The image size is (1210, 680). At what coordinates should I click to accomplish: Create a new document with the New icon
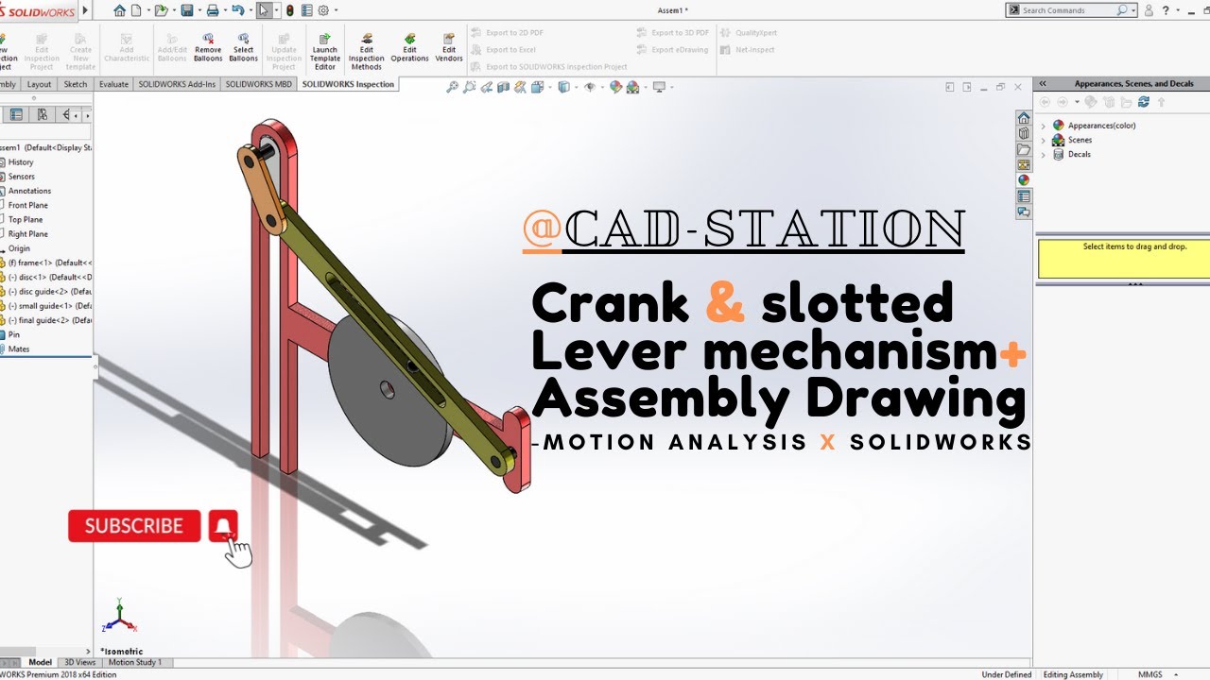pyautogui.click(x=137, y=10)
